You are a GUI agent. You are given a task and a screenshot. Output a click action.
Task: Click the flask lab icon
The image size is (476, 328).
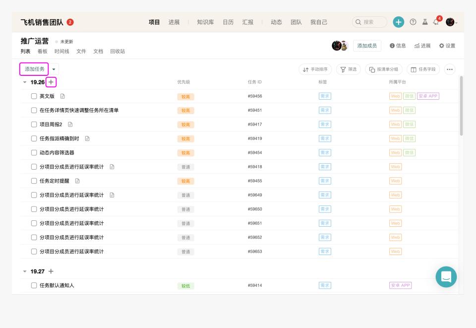425,22
